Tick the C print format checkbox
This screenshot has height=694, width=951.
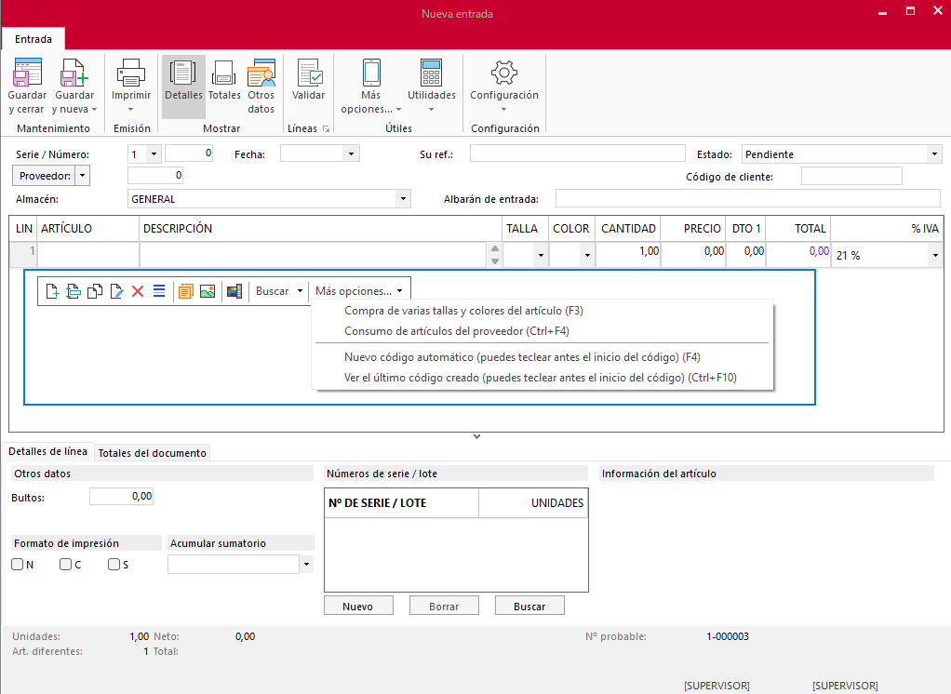pyautogui.click(x=65, y=565)
